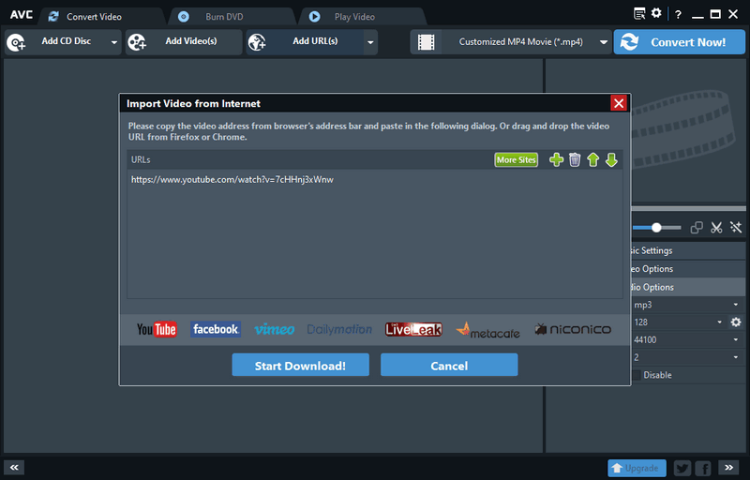Click the metacafe logo
Viewport: 750px width, 480px height.
pos(487,330)
